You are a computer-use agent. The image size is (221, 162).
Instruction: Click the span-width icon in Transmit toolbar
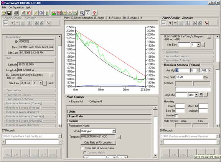5,23
